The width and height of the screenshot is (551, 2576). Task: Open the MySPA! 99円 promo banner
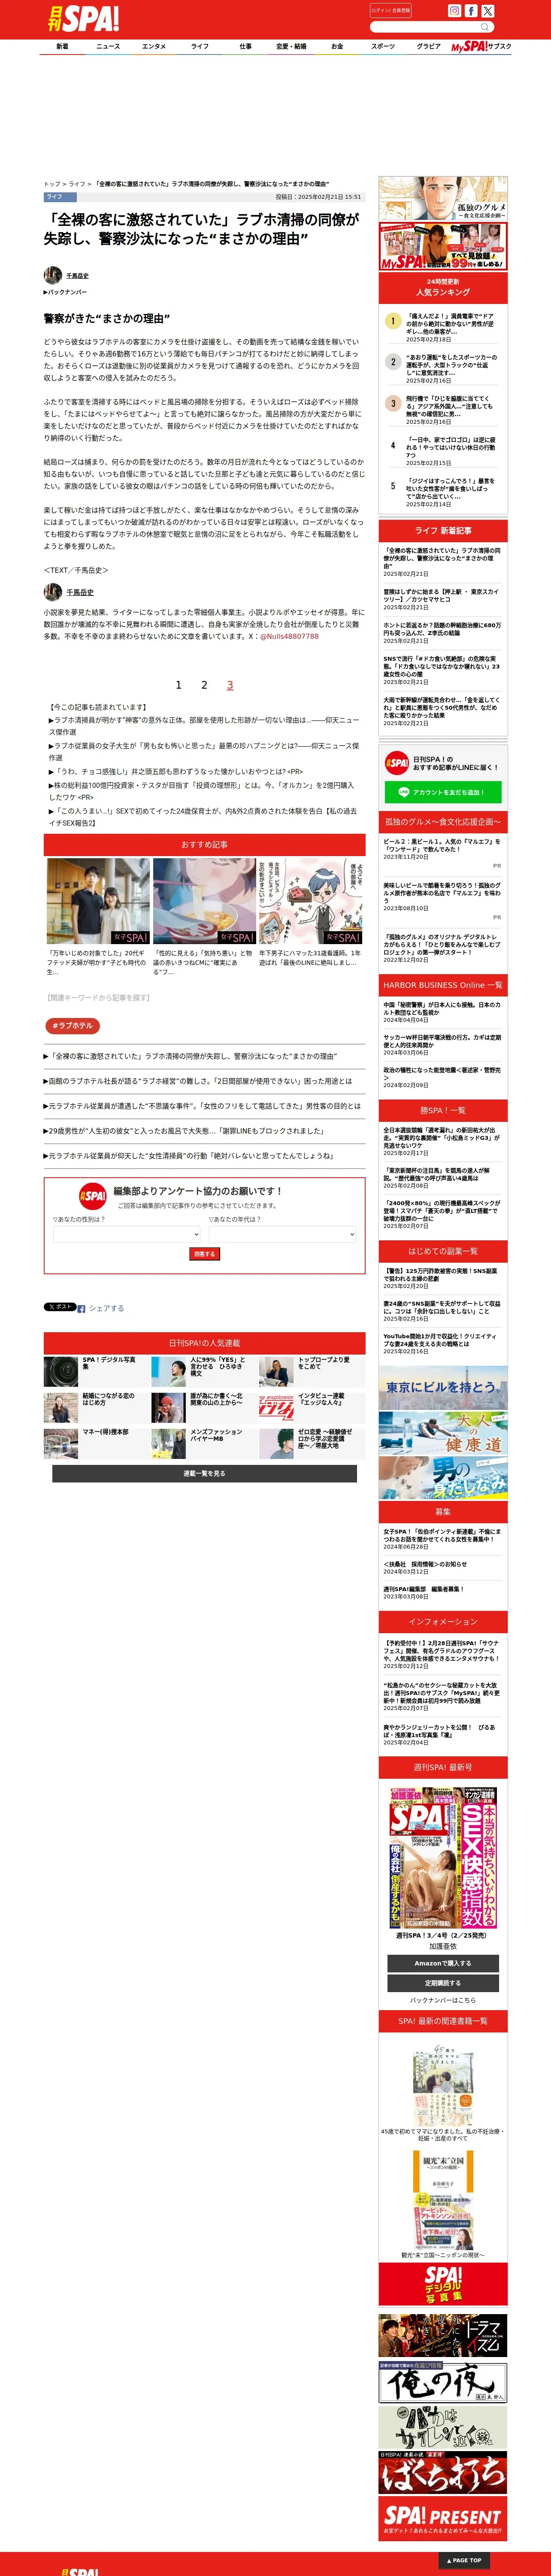point(443,246)
